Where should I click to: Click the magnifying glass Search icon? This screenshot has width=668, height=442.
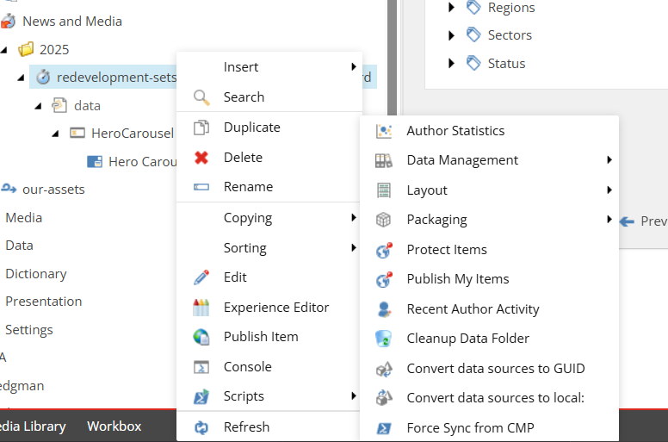201,97
